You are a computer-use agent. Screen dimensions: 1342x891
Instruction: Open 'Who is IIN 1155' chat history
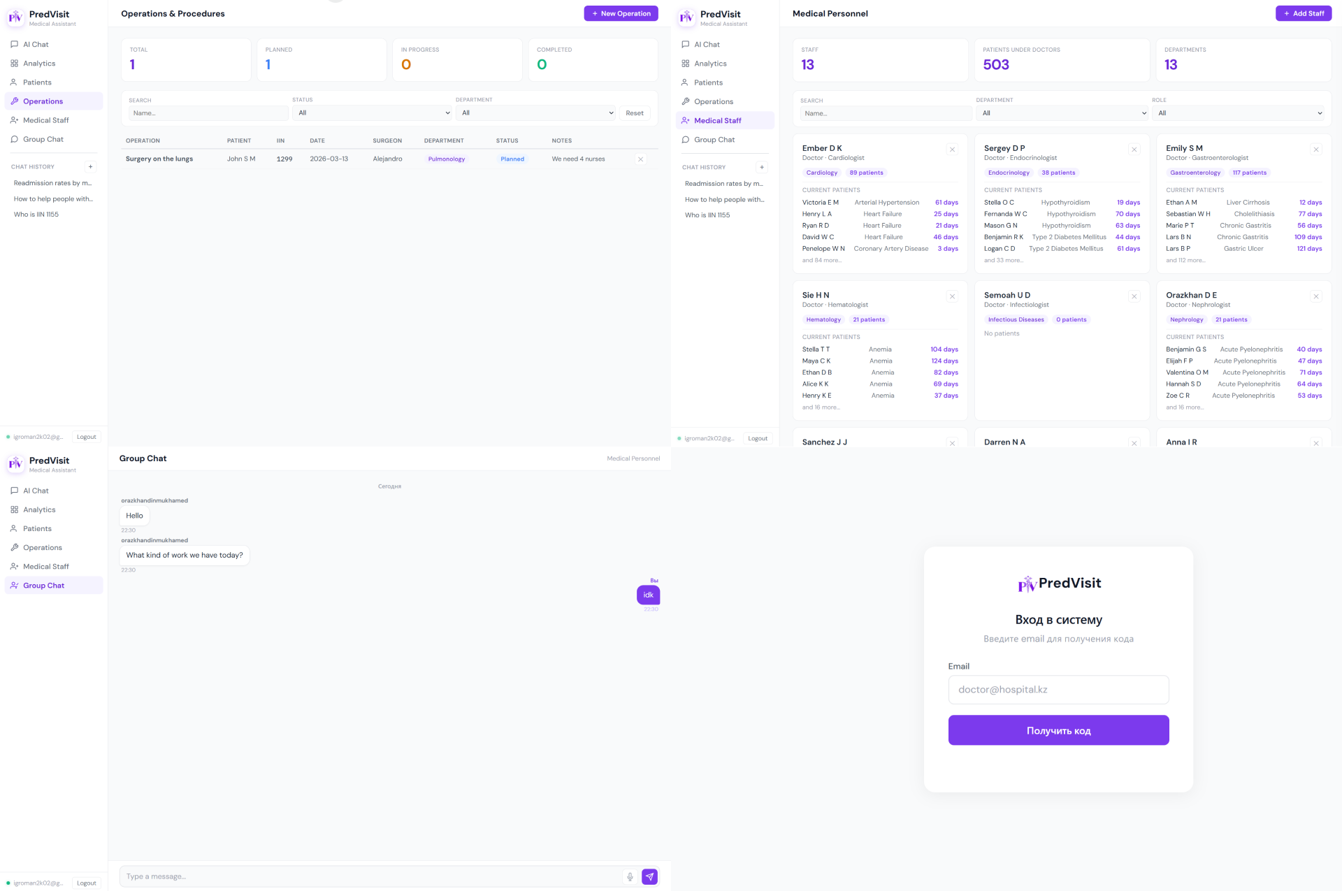pyautogui.click(x=36, y=215)
